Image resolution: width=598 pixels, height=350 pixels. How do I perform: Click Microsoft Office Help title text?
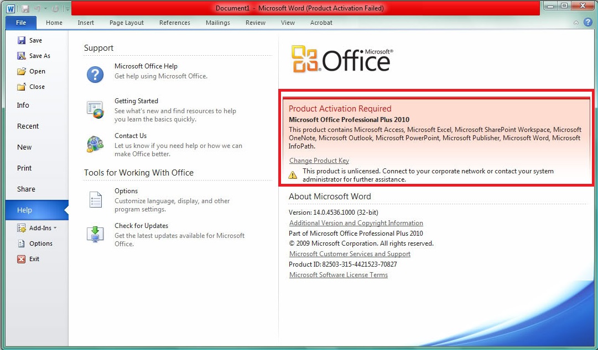tap(146, 66)
